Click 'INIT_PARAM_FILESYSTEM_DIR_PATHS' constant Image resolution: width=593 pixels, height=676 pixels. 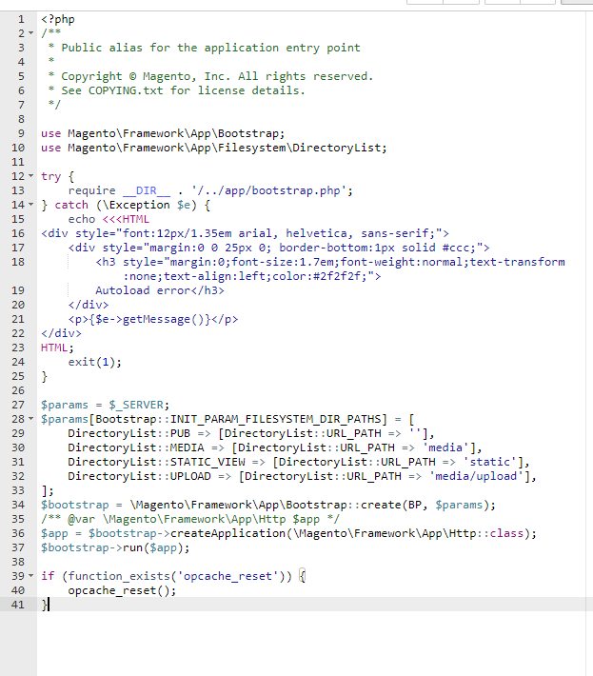click(x=276, y=419)
